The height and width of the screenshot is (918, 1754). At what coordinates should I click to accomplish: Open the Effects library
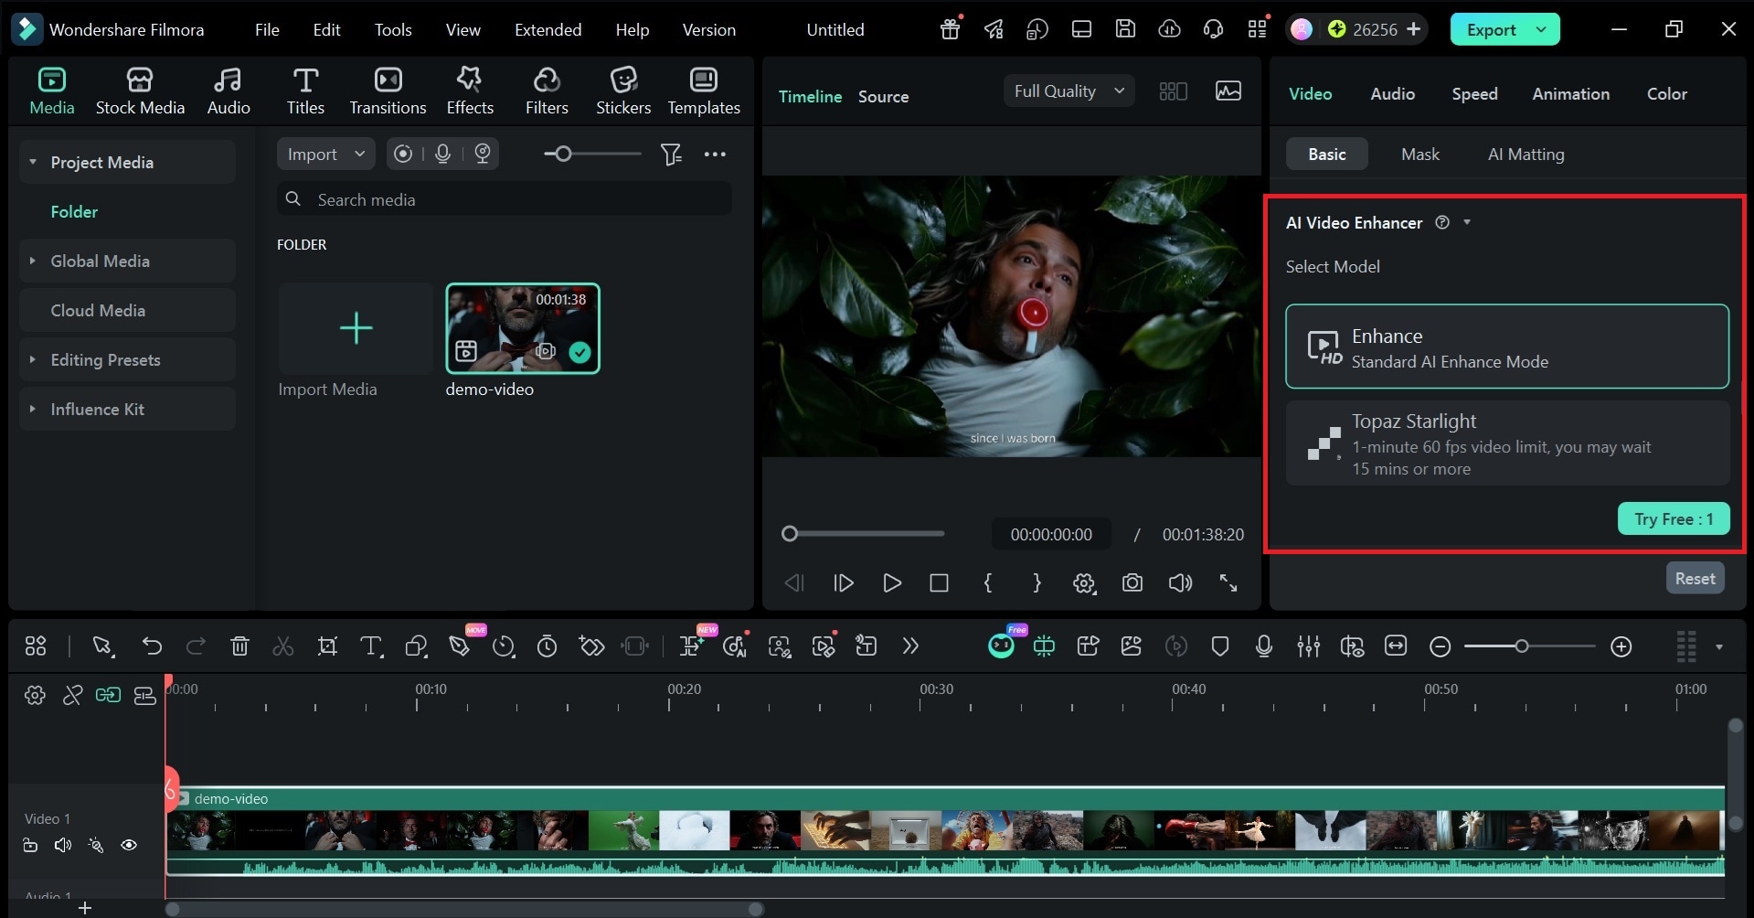tap(469, 89)
